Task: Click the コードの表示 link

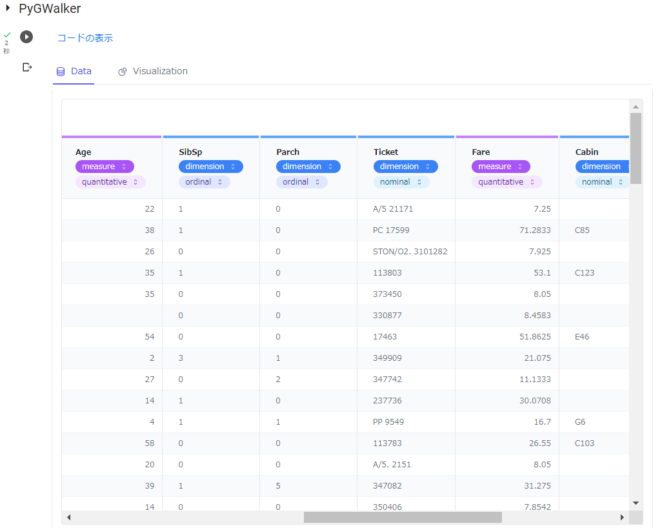Action: point(85,38)
